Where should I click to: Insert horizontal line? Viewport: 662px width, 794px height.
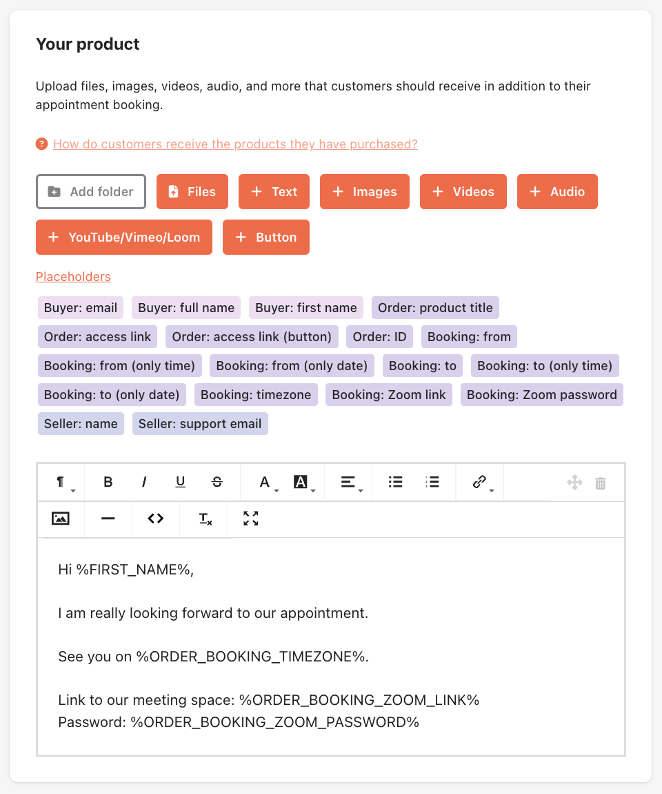pyautogui.click(x=108, y=519)
